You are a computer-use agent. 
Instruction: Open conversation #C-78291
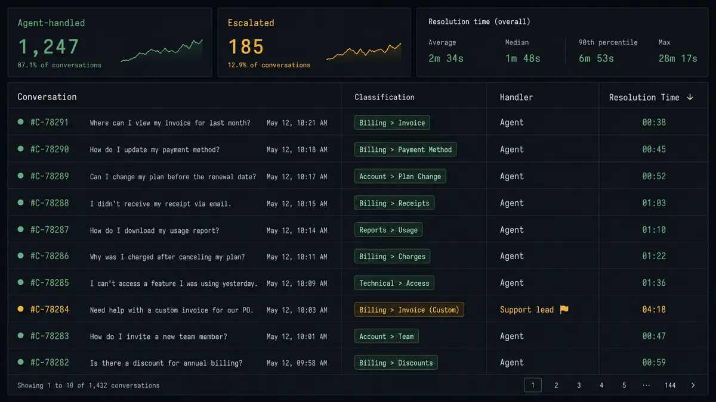(50, 122)
